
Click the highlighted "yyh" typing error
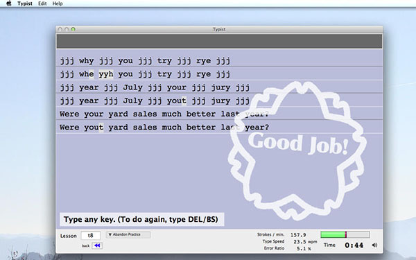coord(106,74)
